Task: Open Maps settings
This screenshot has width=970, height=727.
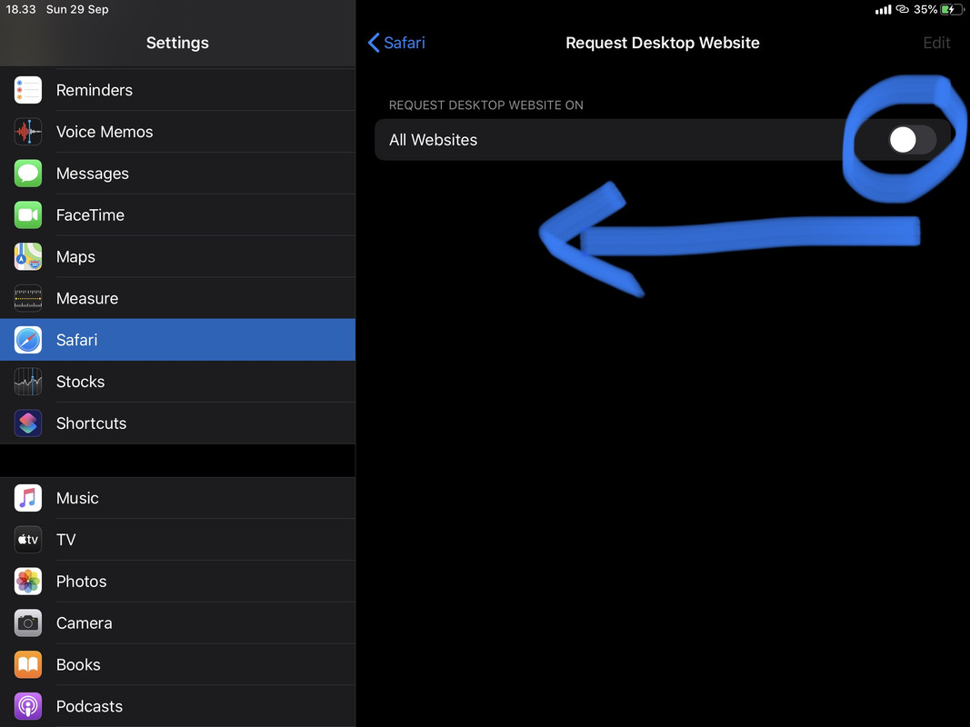Action: click(177, 256)
